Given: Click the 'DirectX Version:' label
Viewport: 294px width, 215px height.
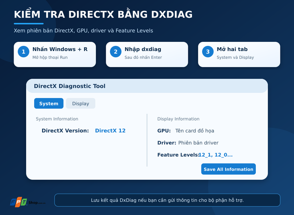Looking at the screenshot, I should click(65, 131).
